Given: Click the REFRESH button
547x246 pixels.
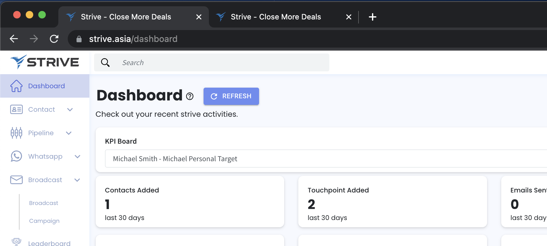Looking at the screenshot, I should coord(231,96).
